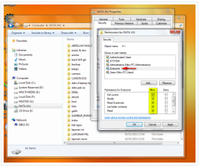Screen dimensions: 200x167
Task: Click the Remove button
Action: (167, 83)
